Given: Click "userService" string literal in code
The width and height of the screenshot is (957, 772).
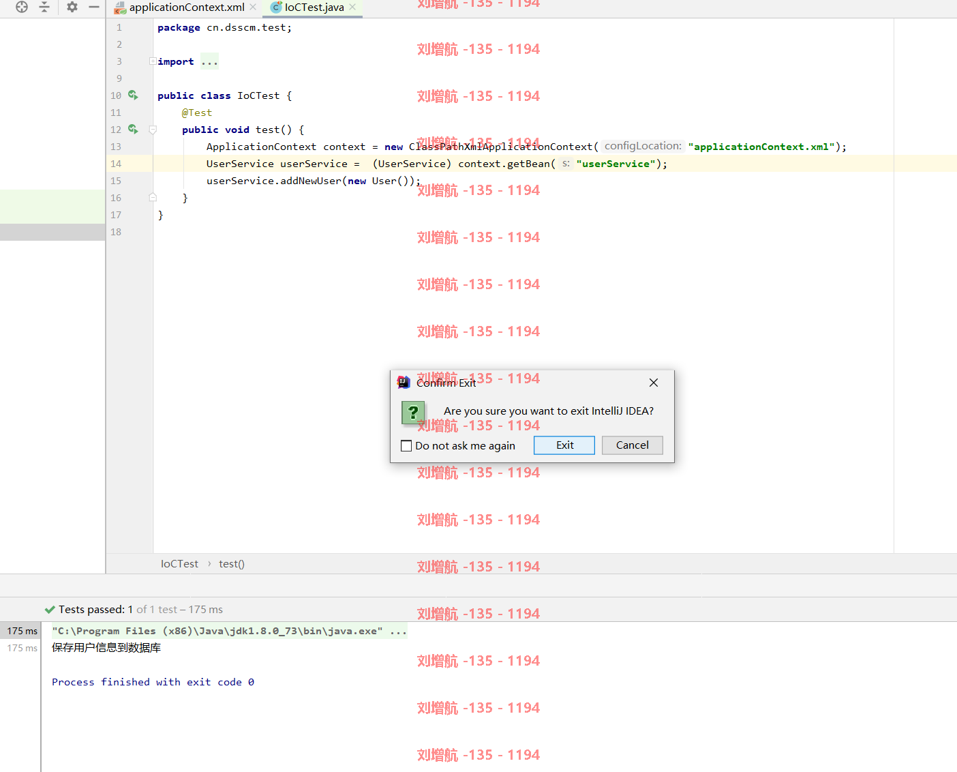Looking at the screenshot, I should coord(616,164).
